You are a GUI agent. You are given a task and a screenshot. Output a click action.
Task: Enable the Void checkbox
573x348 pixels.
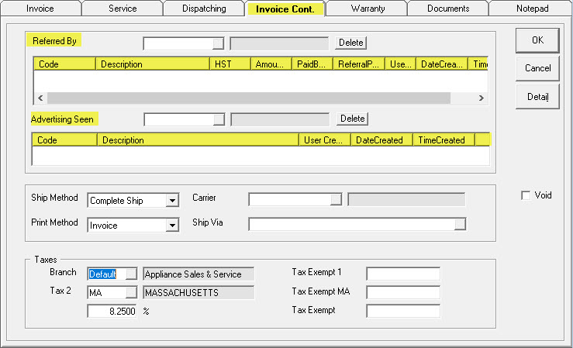pyautogui.click(x=526, y=195)
